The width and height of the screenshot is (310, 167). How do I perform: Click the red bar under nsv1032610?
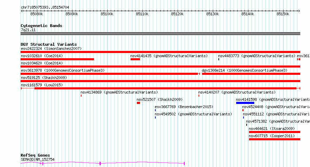pos(57,59)
